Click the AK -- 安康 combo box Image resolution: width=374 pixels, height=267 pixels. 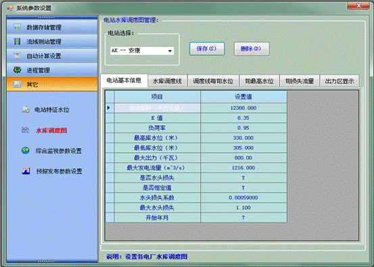(x=142, y=51)
